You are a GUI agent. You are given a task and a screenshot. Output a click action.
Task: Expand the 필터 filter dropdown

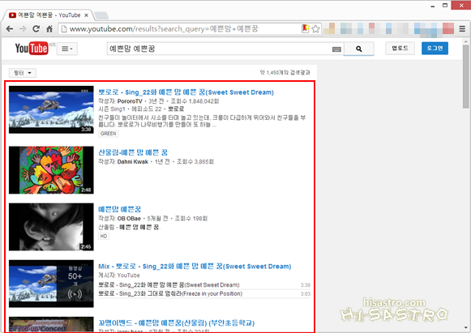click(23, 73)
